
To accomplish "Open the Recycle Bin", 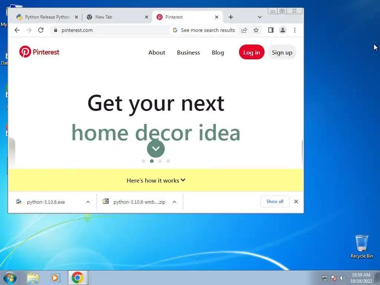I will point(361,246).
